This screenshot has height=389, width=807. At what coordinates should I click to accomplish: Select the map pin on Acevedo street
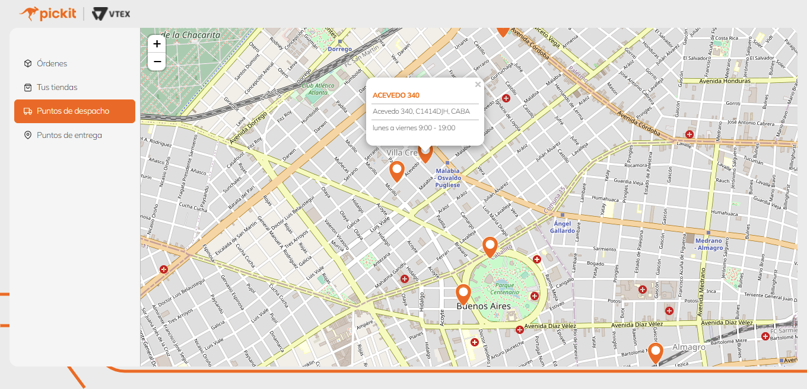pos(396,171)
